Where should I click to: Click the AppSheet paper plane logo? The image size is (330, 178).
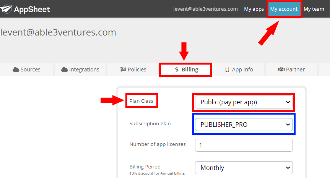point(6,9)
